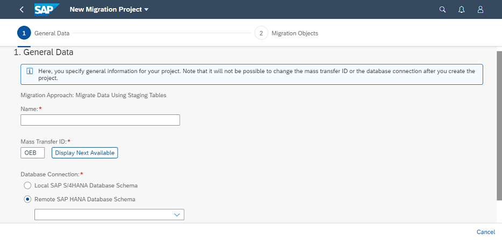Select step 2 circle icon
The width and height of the screenshot is (502, 240).
[x=261, y=33]
